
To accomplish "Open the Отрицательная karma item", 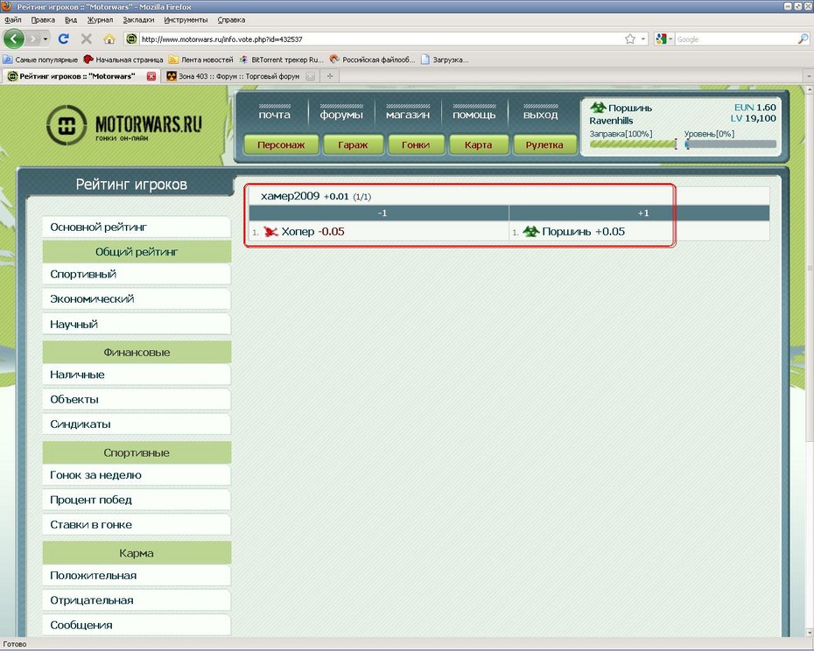I will tap(137, 600).
